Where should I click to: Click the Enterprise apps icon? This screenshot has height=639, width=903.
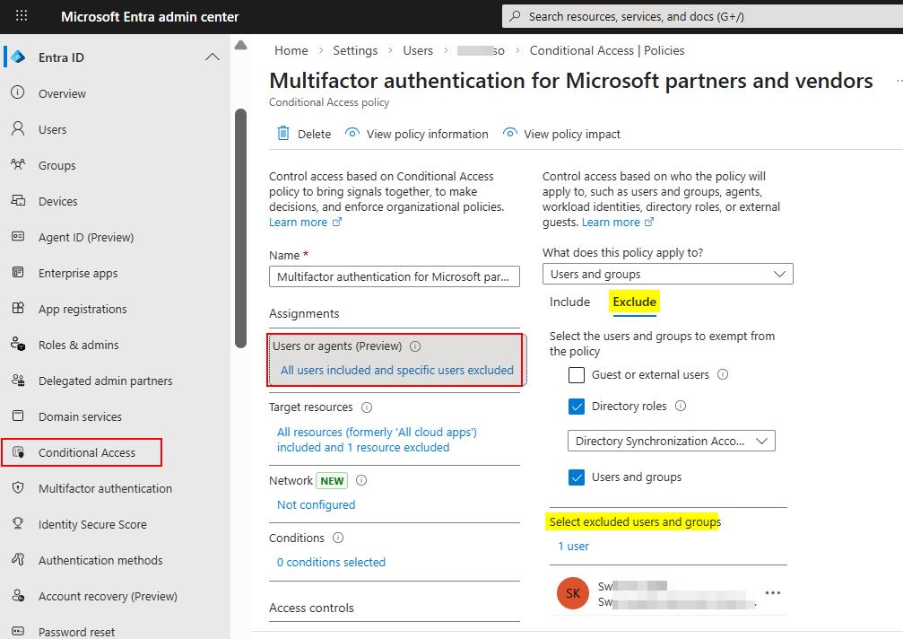(x=18, y=272)
